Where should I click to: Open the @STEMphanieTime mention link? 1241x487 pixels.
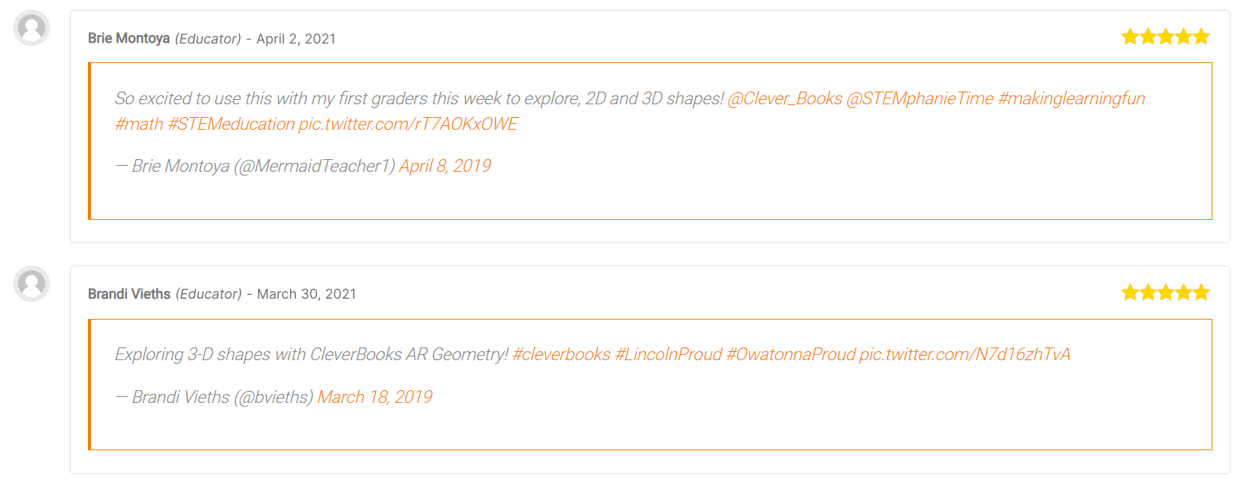point(920,98)
